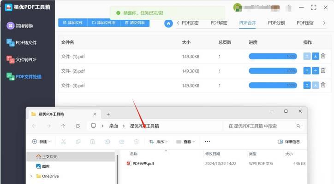The image size is (334, 184).
Task: Click the Paste icon in Explorer toolbar
Action: point(93,142)
